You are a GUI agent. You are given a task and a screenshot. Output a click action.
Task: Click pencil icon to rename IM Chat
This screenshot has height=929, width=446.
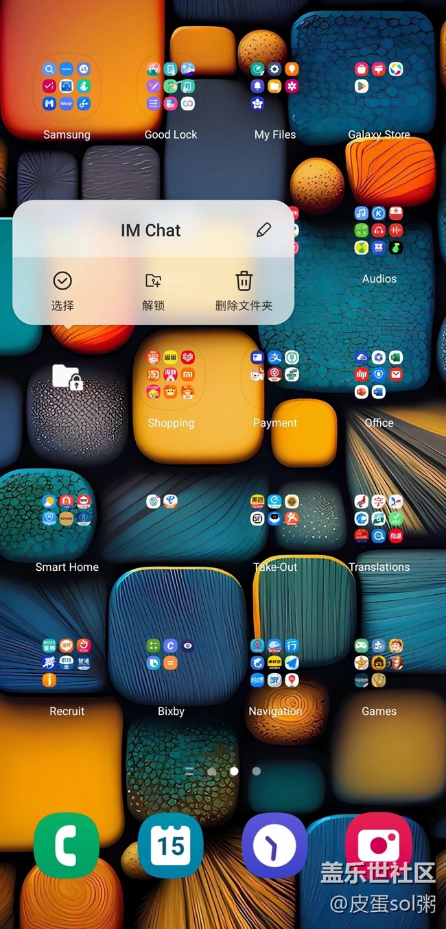point(263,231)
